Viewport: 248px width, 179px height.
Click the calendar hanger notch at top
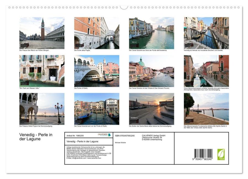coord(124,7)
